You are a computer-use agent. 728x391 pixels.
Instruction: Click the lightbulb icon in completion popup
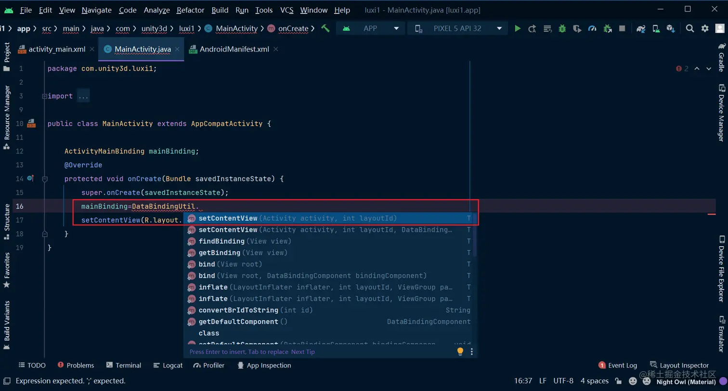460,352
